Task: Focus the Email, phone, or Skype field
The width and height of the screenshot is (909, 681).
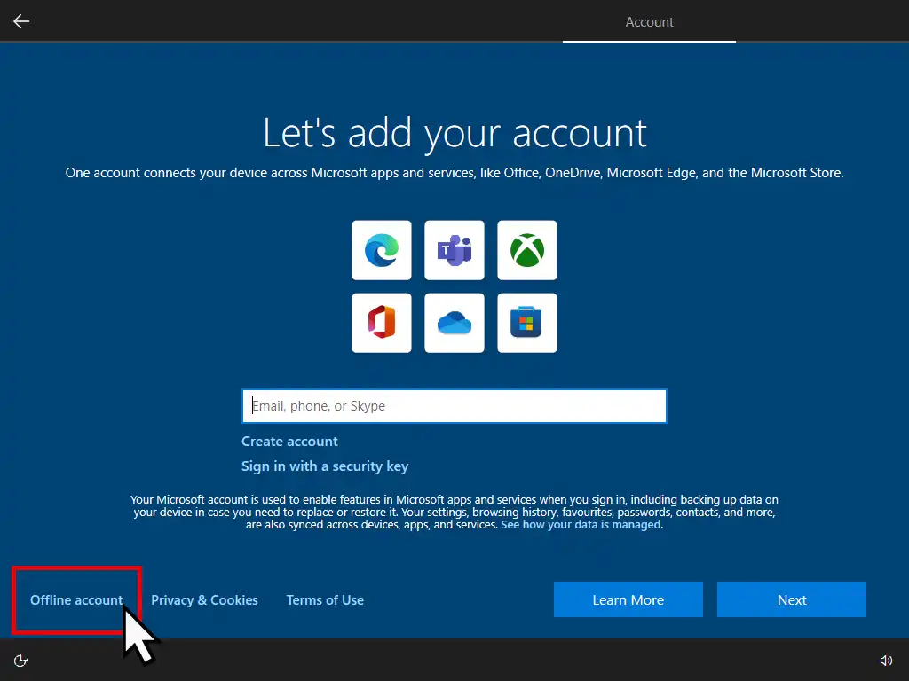Action: (454, 406)
